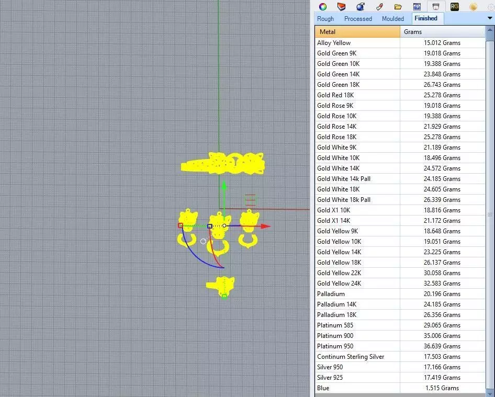Click the gumball red X-axis move arrow
The width and height of the screenshot is (495, 397).
pos(265,226)
